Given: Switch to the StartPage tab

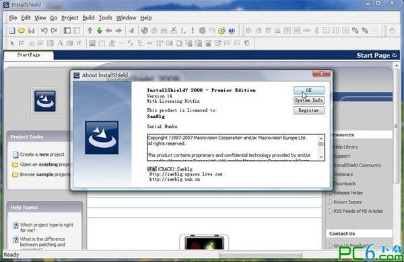Looking at the screenshot, I should 28,55.
